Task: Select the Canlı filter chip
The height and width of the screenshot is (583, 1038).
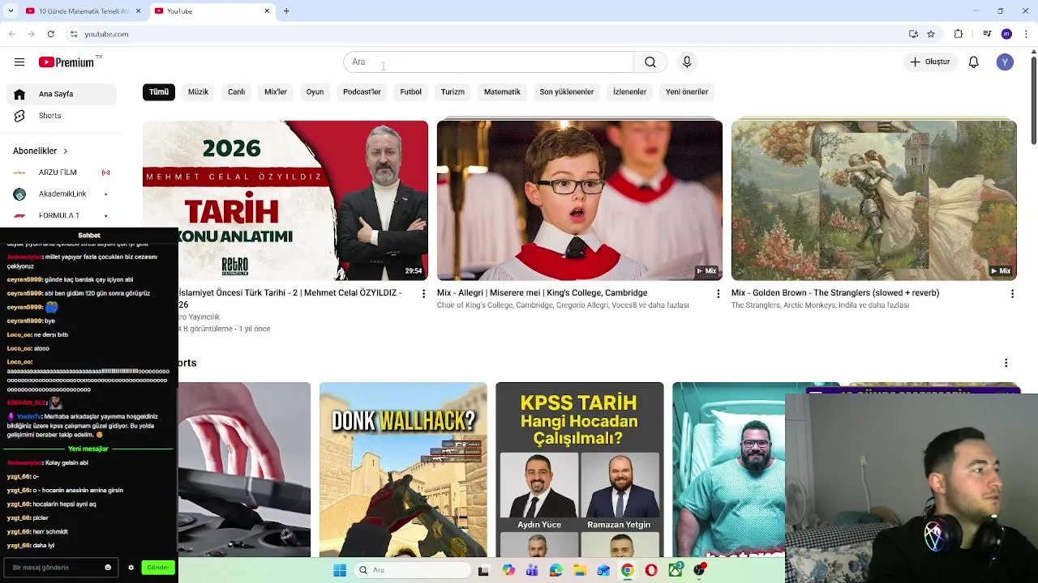Action: [x=237, y=92]
